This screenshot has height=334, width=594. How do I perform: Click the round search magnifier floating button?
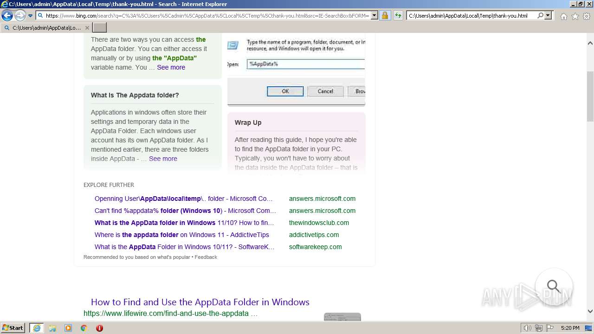coord(554,286)
